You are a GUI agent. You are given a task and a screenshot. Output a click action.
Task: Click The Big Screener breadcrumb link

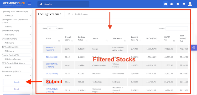point(81,14)
